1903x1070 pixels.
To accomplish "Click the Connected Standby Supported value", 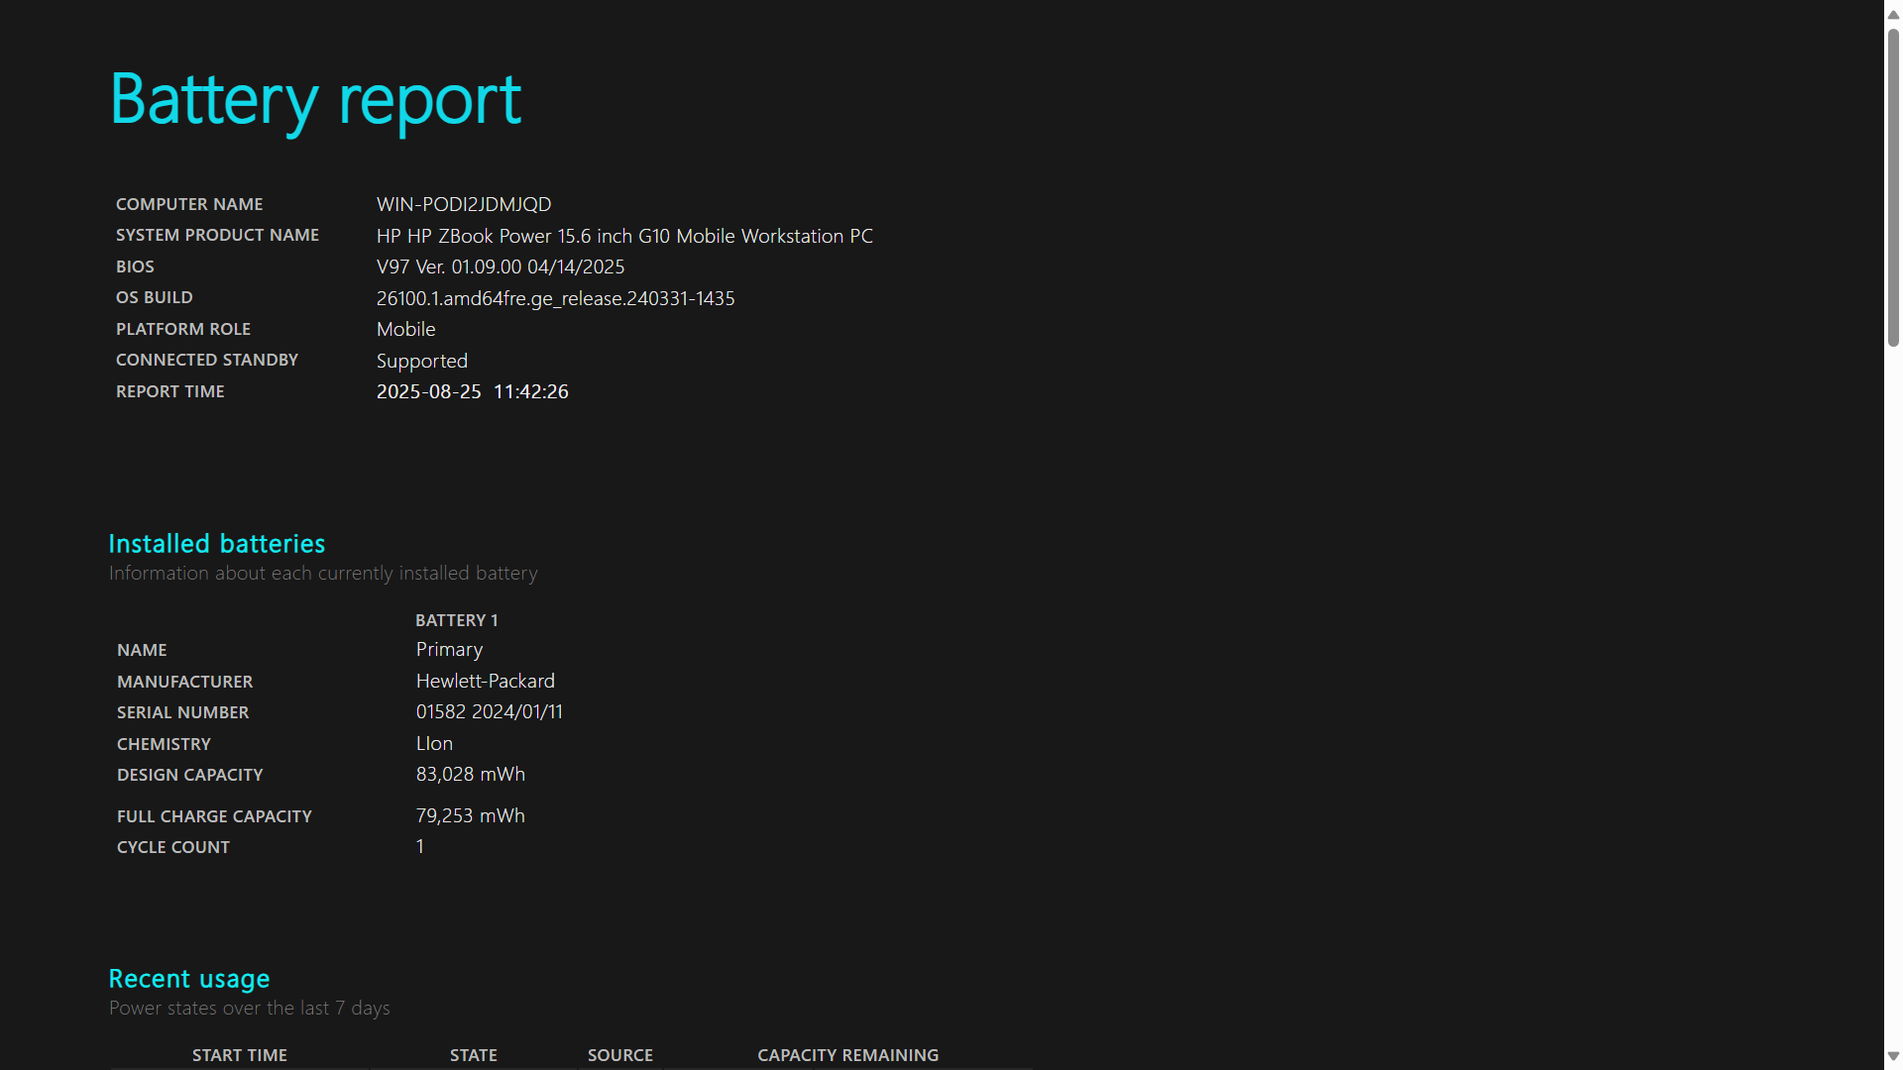I will point(421,361).
